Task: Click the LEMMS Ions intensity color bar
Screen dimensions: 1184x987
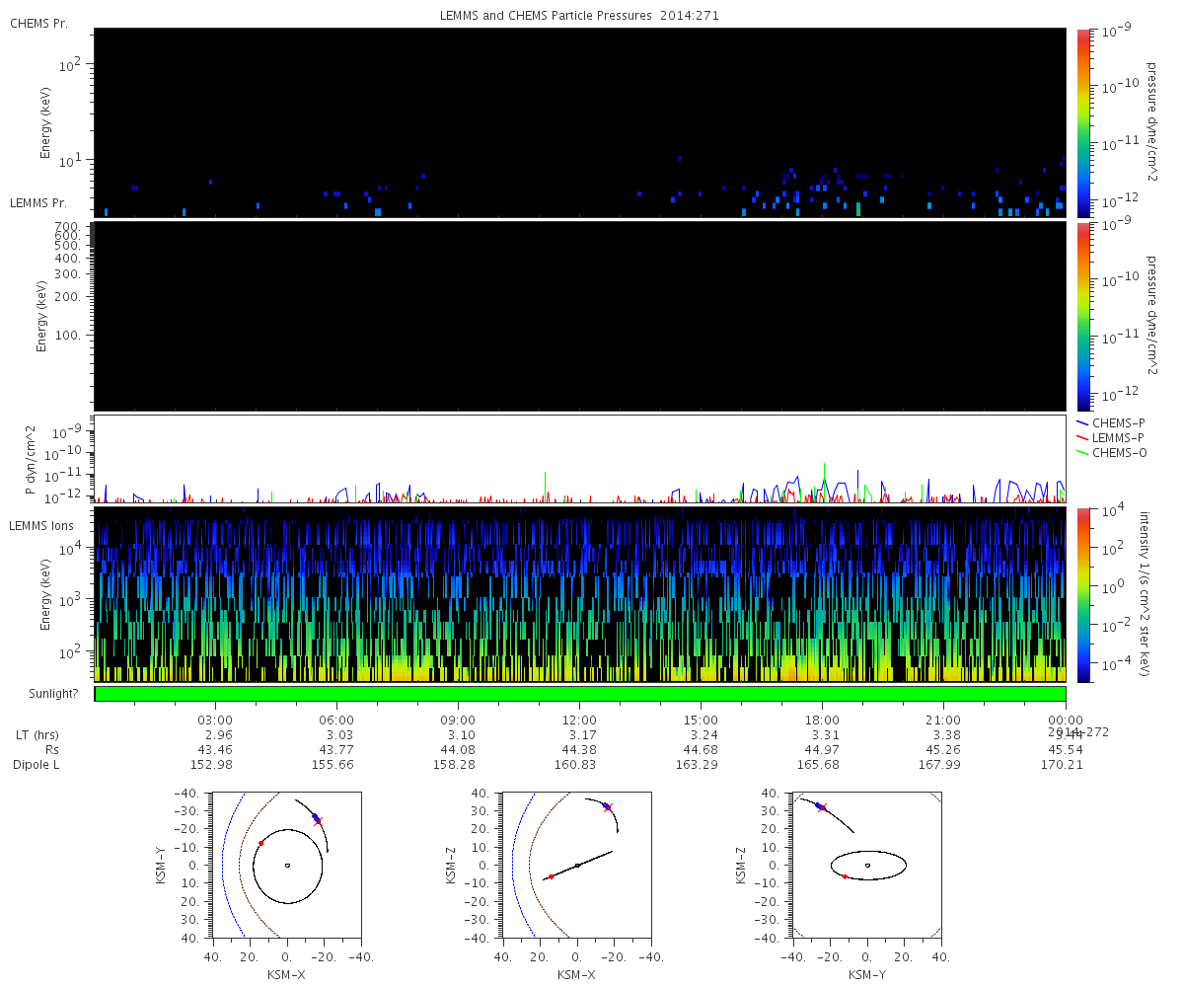Action: 1082,594
